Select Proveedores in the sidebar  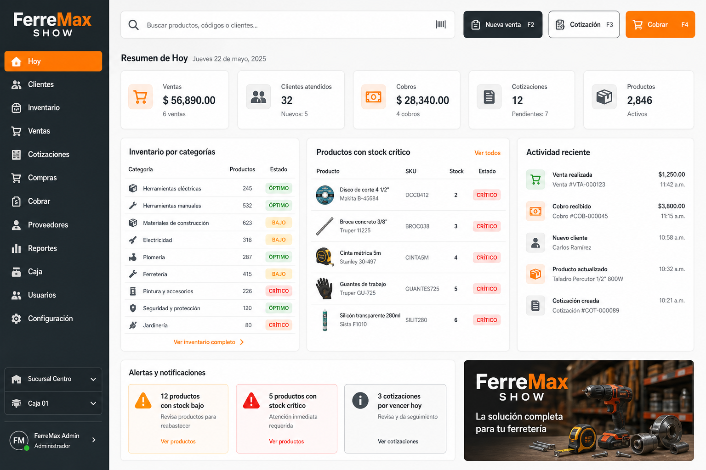coord(53,225)
